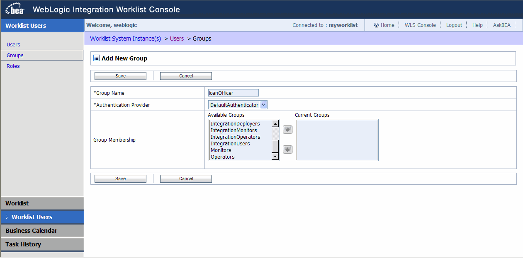Image resolution: width=523 pixels, height=258 pixels.
Task: Select IntegrationOperators in Available Groups
Action: [236, 137]
